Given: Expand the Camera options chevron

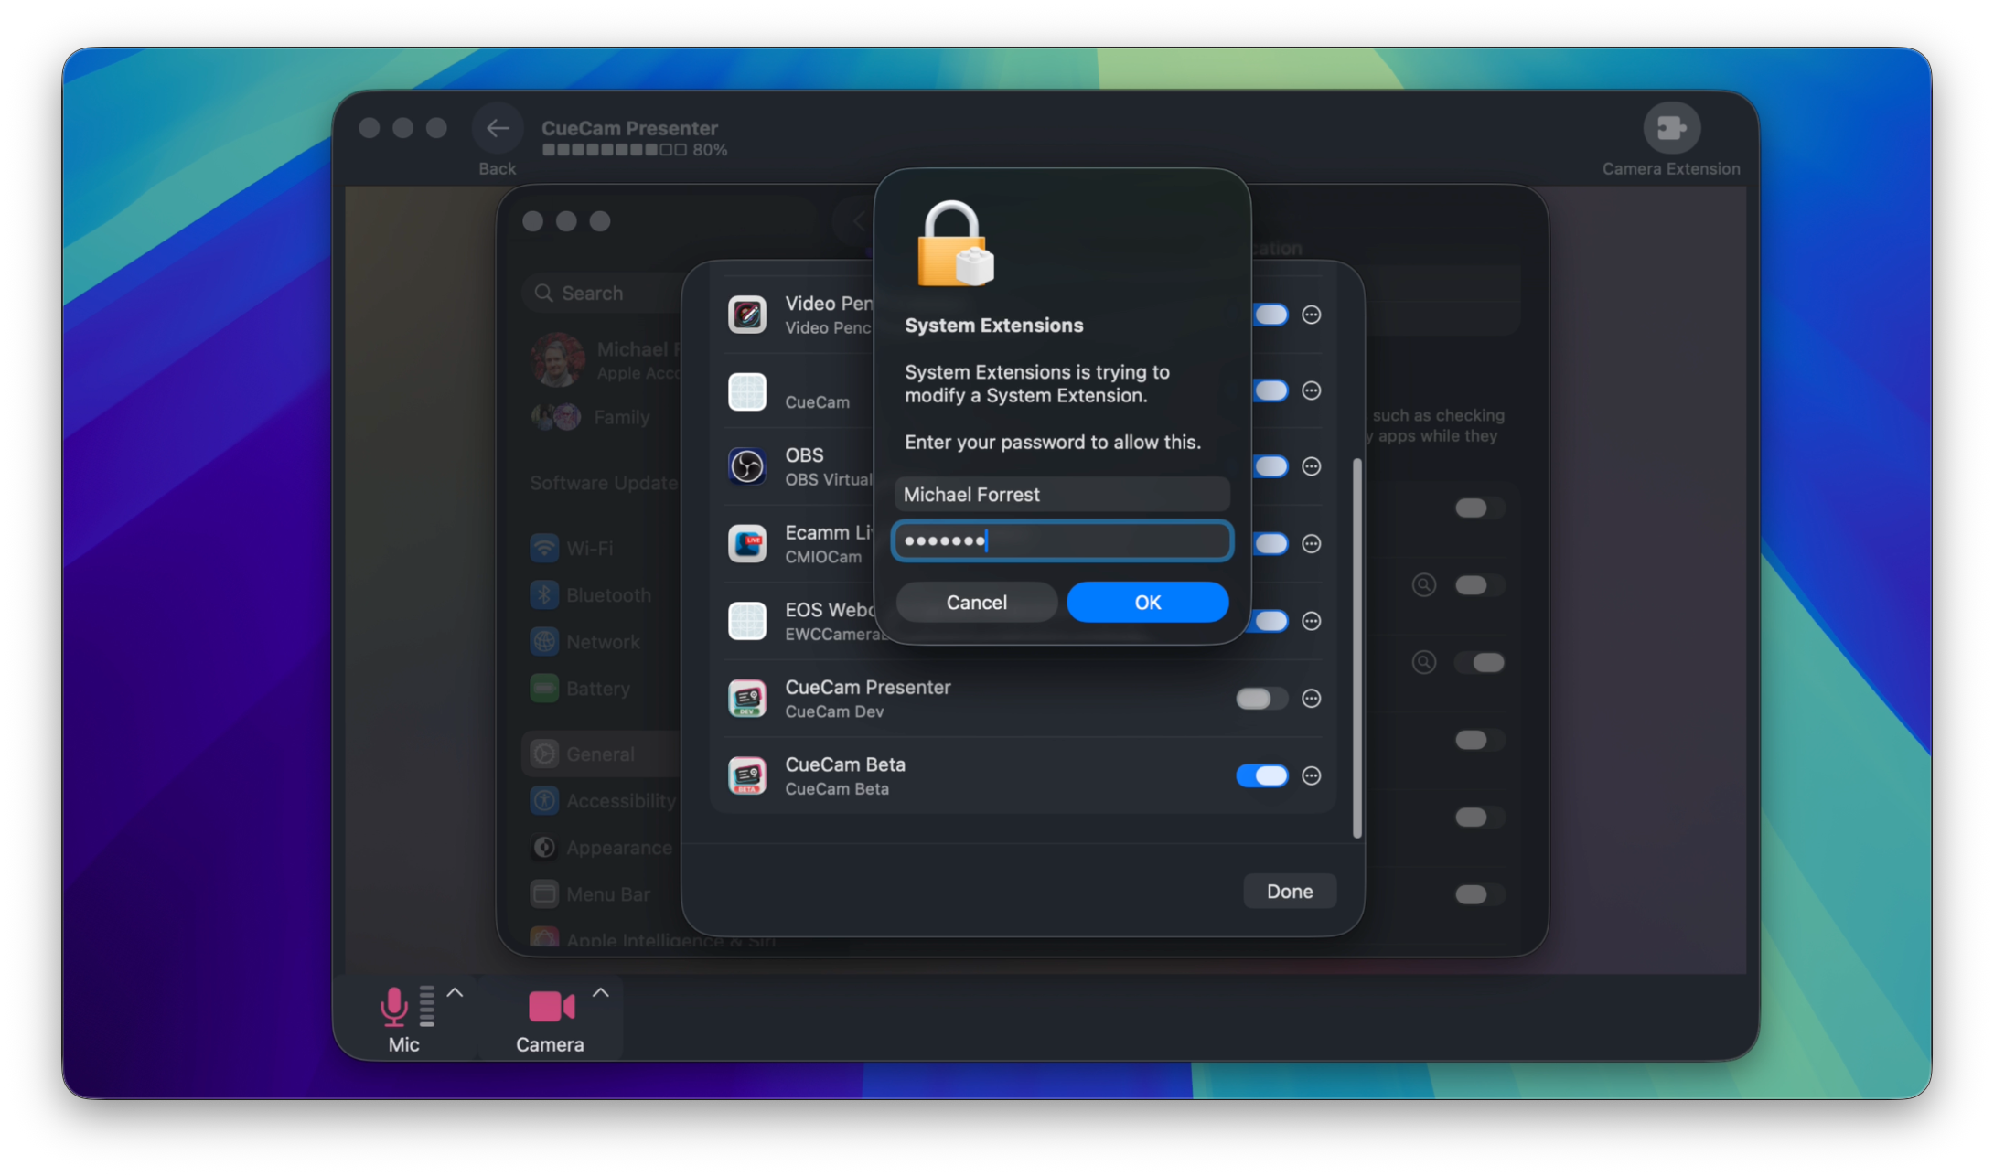Looking at the screenshot, I should point(600,993).
